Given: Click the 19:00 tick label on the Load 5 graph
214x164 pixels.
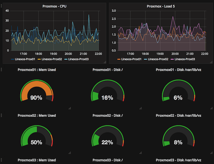Looking at the screenshot, I should tap(160, 54).
